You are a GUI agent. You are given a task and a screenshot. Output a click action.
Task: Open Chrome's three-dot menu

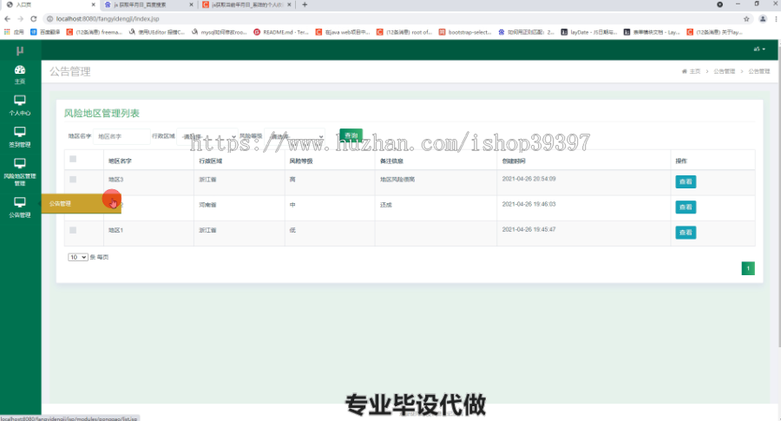[x=776, y=19]
